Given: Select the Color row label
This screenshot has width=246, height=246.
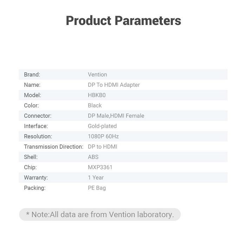Looking at the screenshot, I should (31, 105).
